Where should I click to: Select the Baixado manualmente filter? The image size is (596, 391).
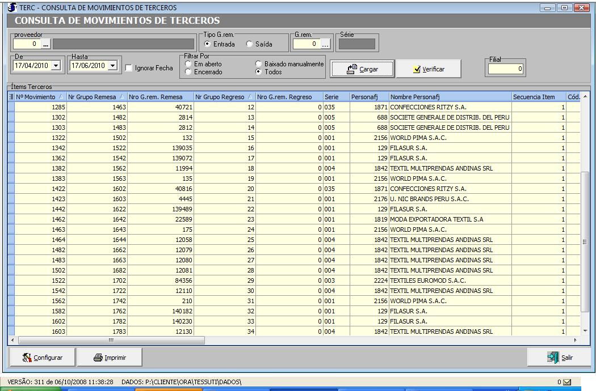tap(259, 65)
